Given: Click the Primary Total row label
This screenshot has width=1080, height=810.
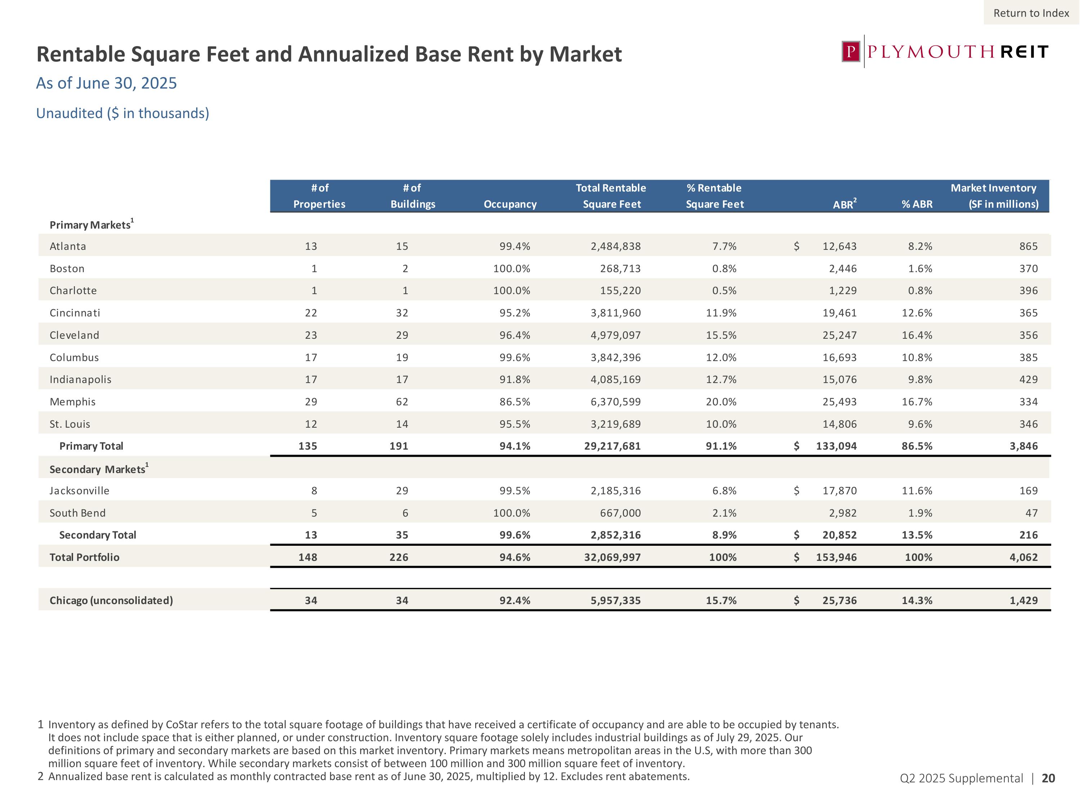Looking at the screenshot, I should coord(91,446).
